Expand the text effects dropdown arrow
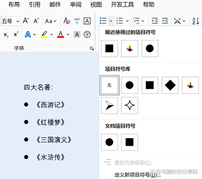Viewport: 202px width, 179px height. click(34, 34)
